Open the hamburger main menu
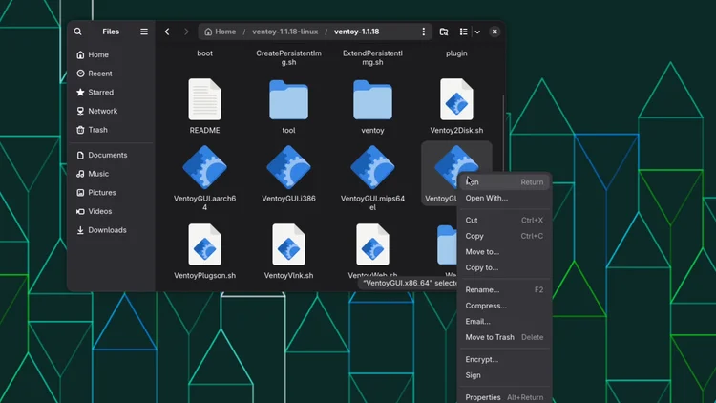Viewport: 716px width, 403px height. pos(144,32)
